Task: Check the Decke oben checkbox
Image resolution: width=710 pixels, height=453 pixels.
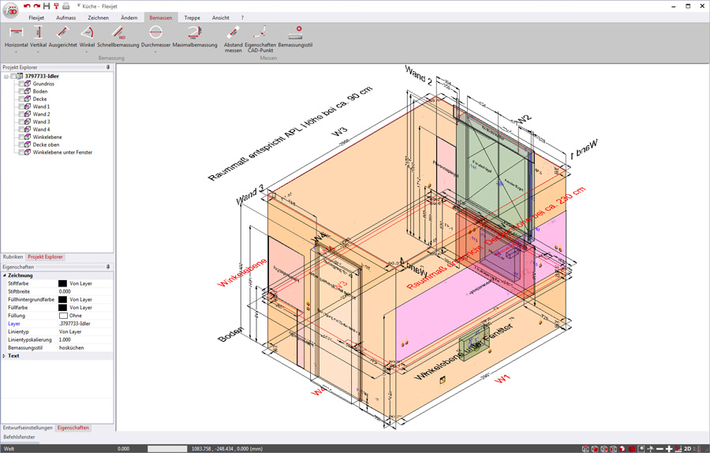Action: pos(21,144)
